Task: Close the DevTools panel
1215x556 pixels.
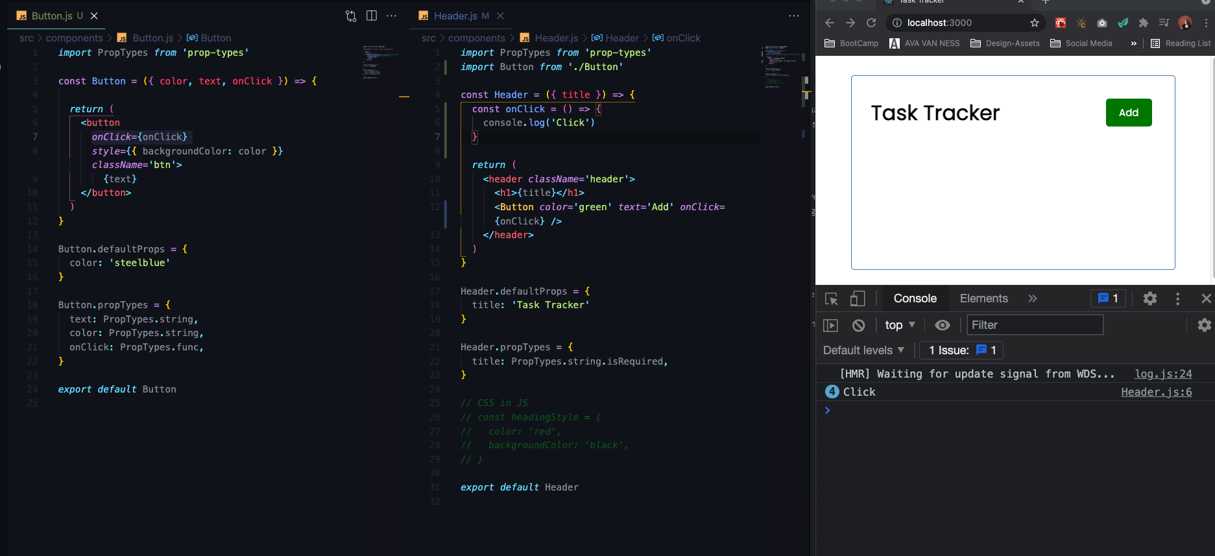Action: (x=1207, y=298)
